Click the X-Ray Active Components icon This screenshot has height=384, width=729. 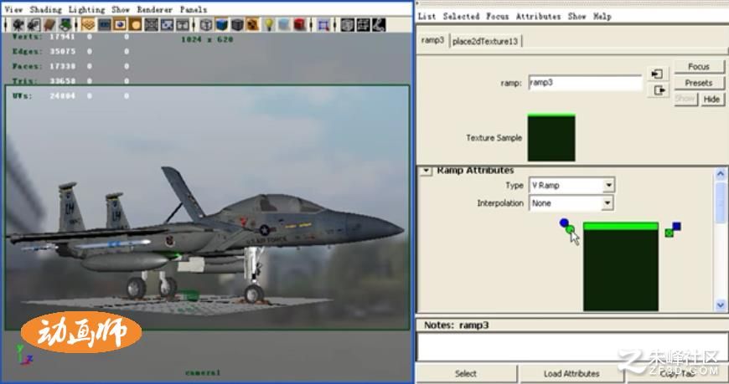tap(363, 25)
